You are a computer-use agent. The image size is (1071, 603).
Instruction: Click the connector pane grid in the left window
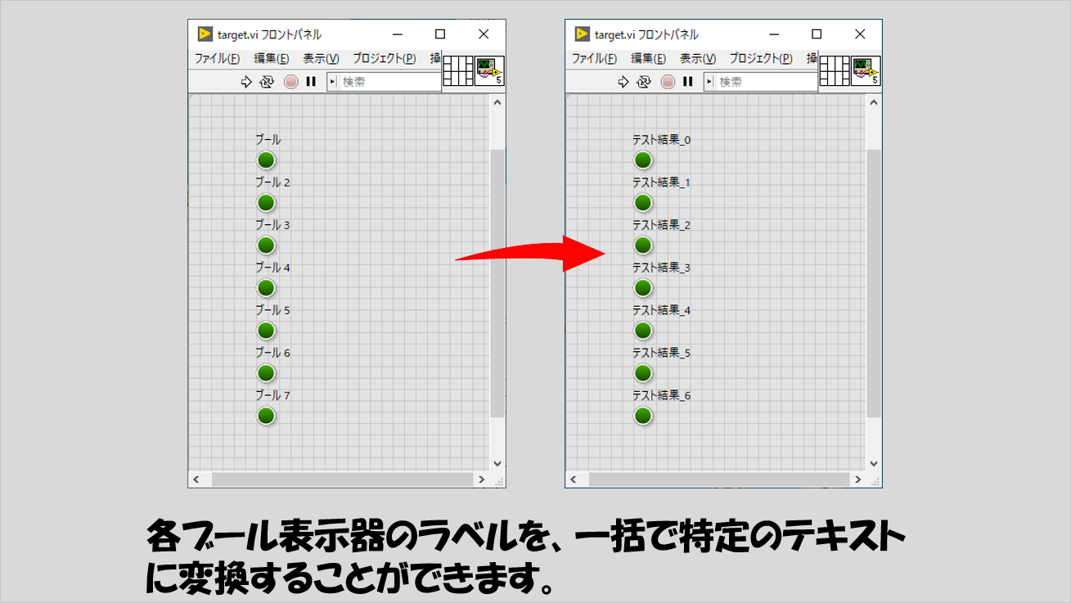tap(458, 71)
